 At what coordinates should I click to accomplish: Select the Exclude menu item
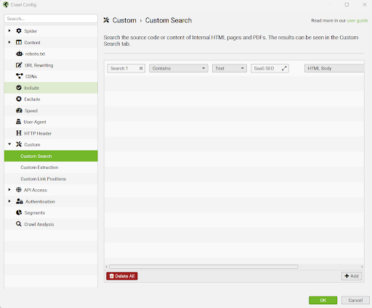tap(51, 99)
